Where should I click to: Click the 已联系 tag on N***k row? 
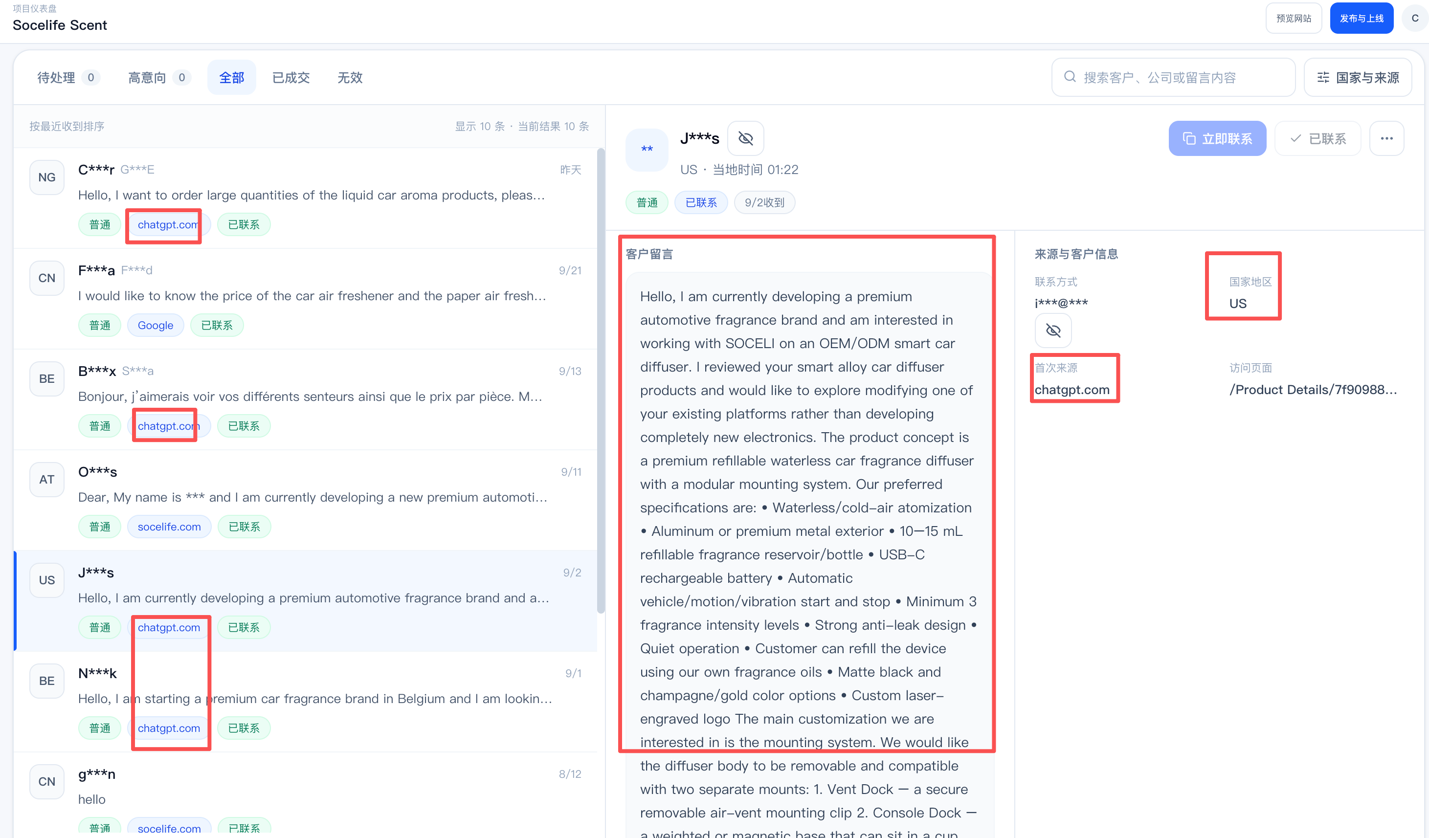tap(244, 728)
